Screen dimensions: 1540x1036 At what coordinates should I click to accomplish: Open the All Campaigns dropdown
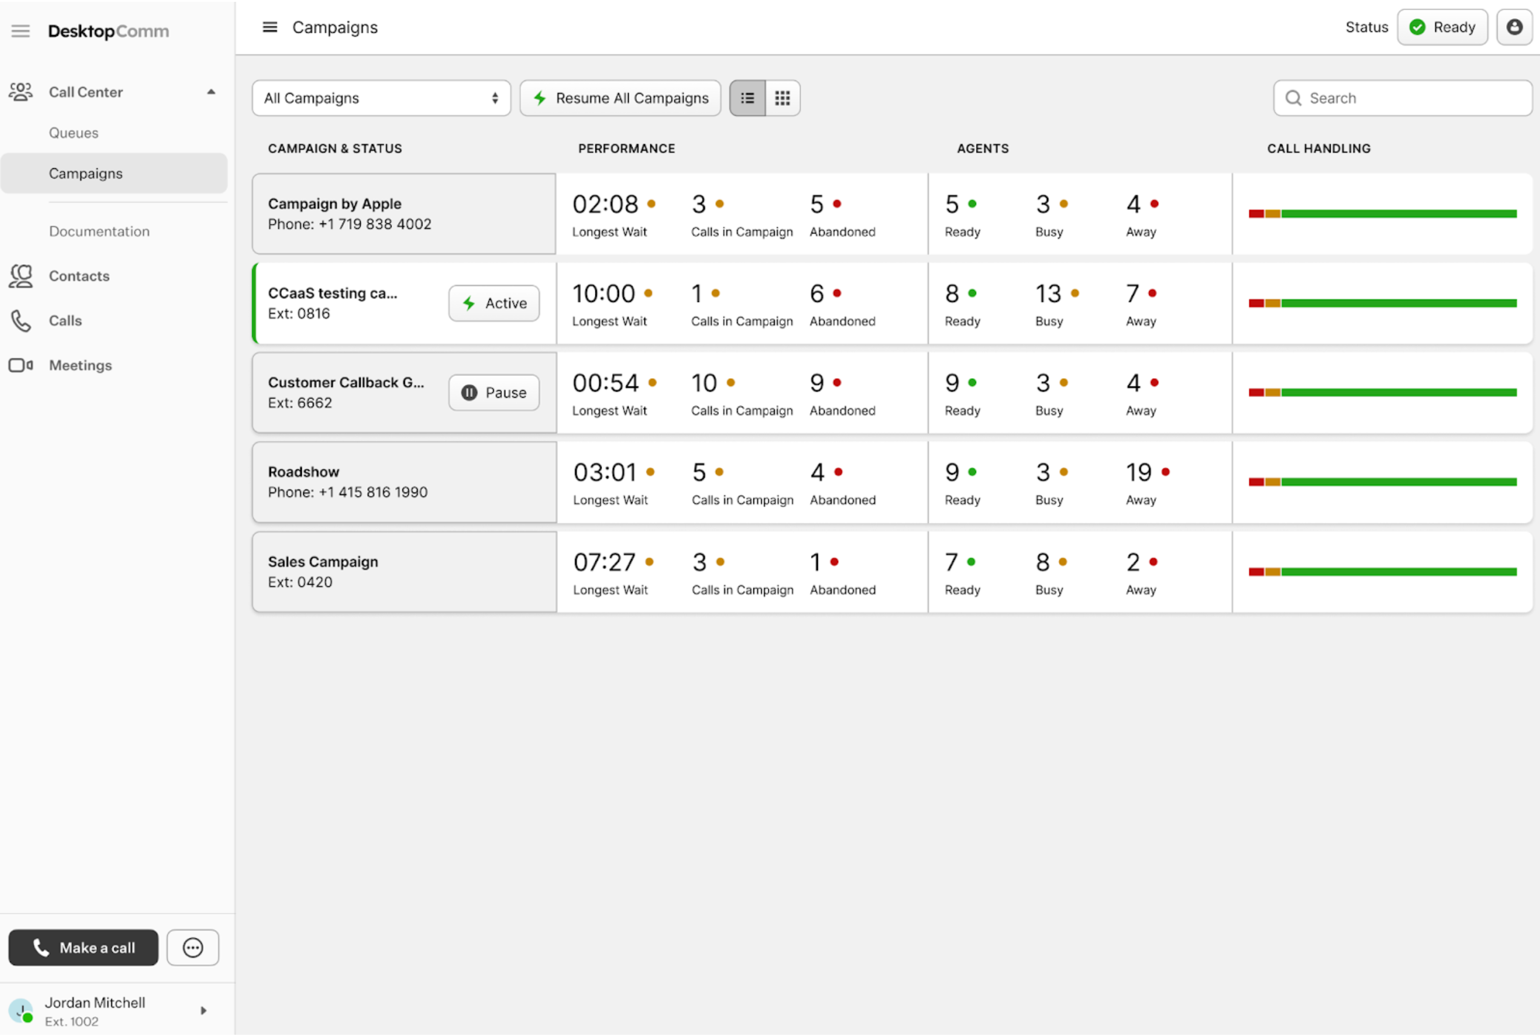[381, 99]
